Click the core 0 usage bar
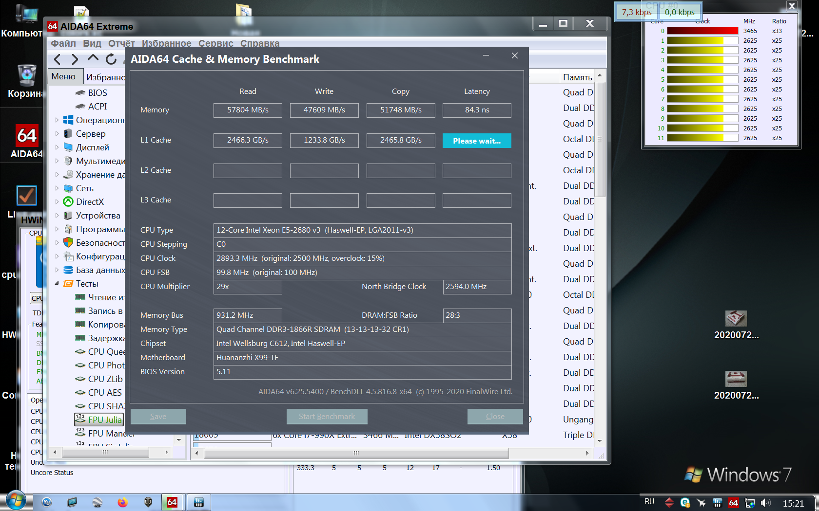 pos(702,31)
